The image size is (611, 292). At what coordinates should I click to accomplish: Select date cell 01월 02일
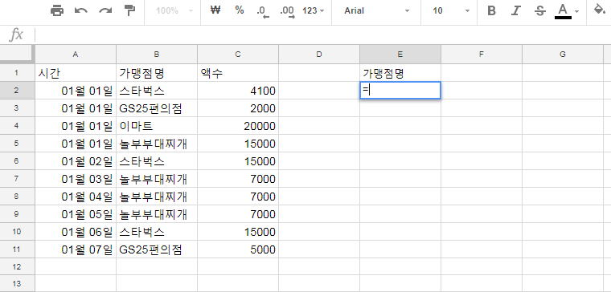(x=76, y=161)
